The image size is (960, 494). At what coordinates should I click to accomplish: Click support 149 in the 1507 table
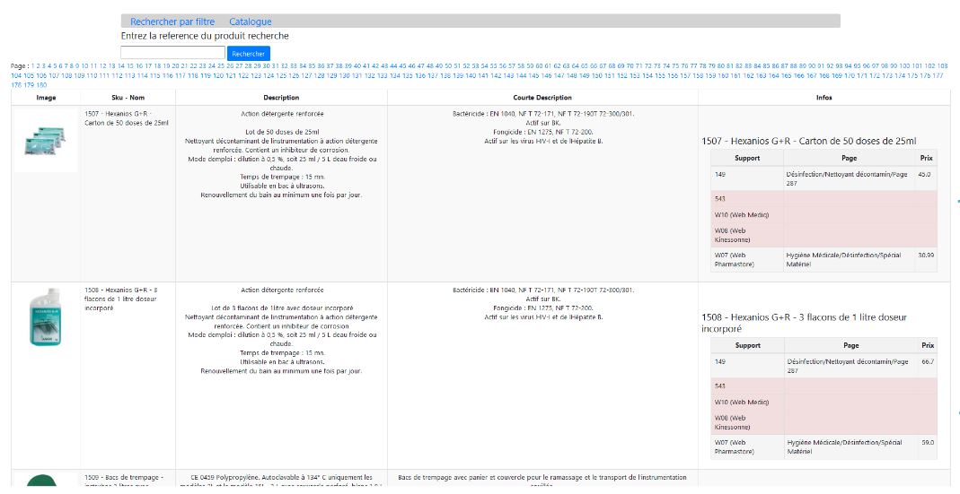point(720,174)
